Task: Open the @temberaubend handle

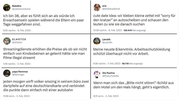Action: click(111, 9)
